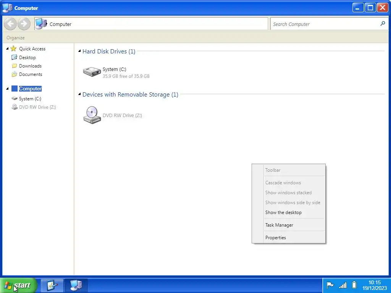Click the Hard Disk Drives (1) header

click(109, 52)
